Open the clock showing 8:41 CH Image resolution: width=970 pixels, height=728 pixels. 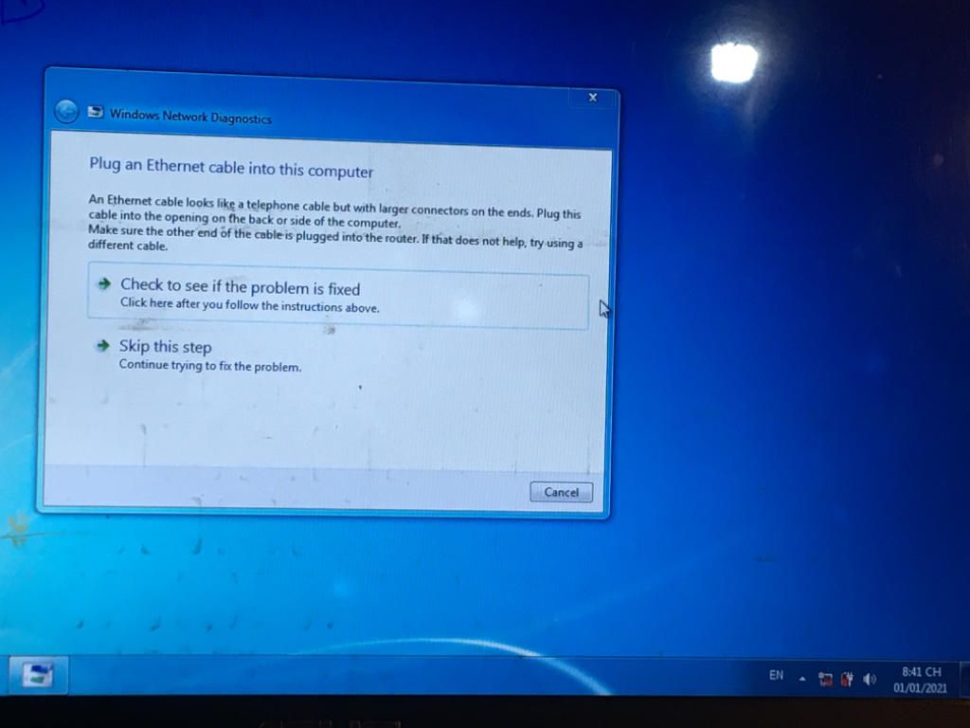click(x=921, y=680)
